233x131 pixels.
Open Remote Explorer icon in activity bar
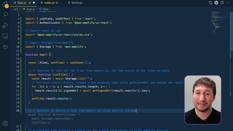click(x=5, y=36)
